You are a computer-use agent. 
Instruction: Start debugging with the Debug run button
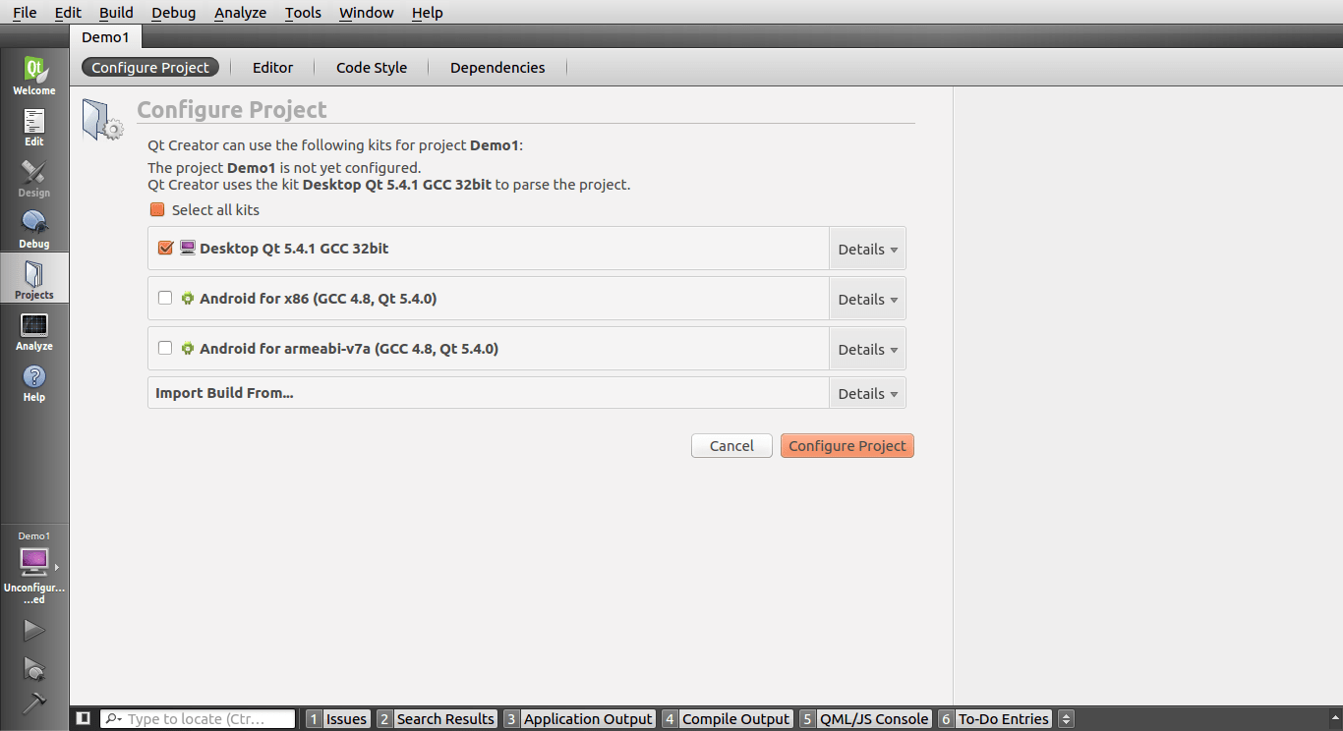coord(34,669)
